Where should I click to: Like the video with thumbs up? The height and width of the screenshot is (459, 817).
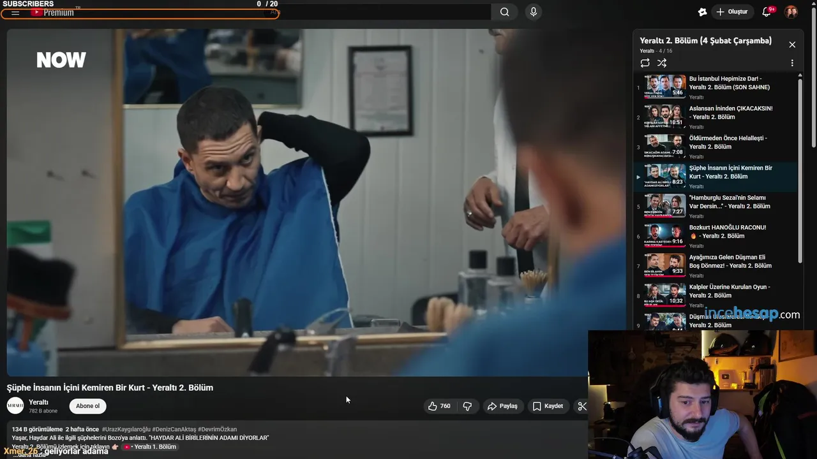[x=439, y=406]
